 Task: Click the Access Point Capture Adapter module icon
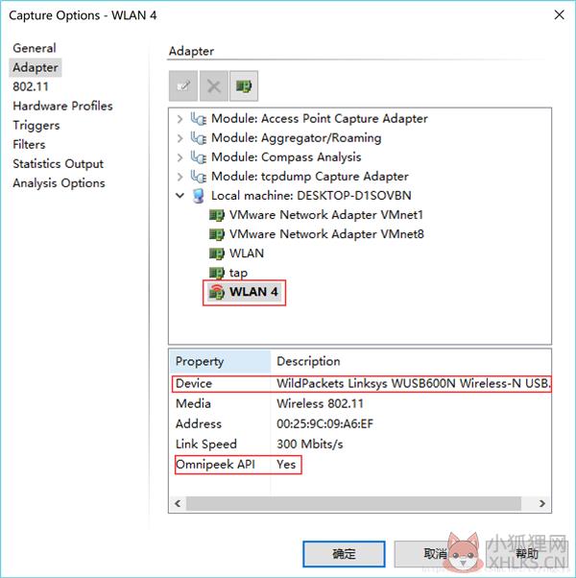pyautogui.click(x=199, y=119)
